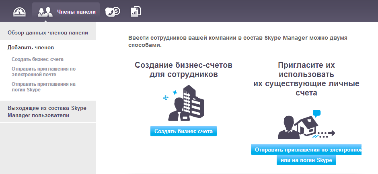Click heading Пригласите их использовать их существующие личные счета

[306, 79]
